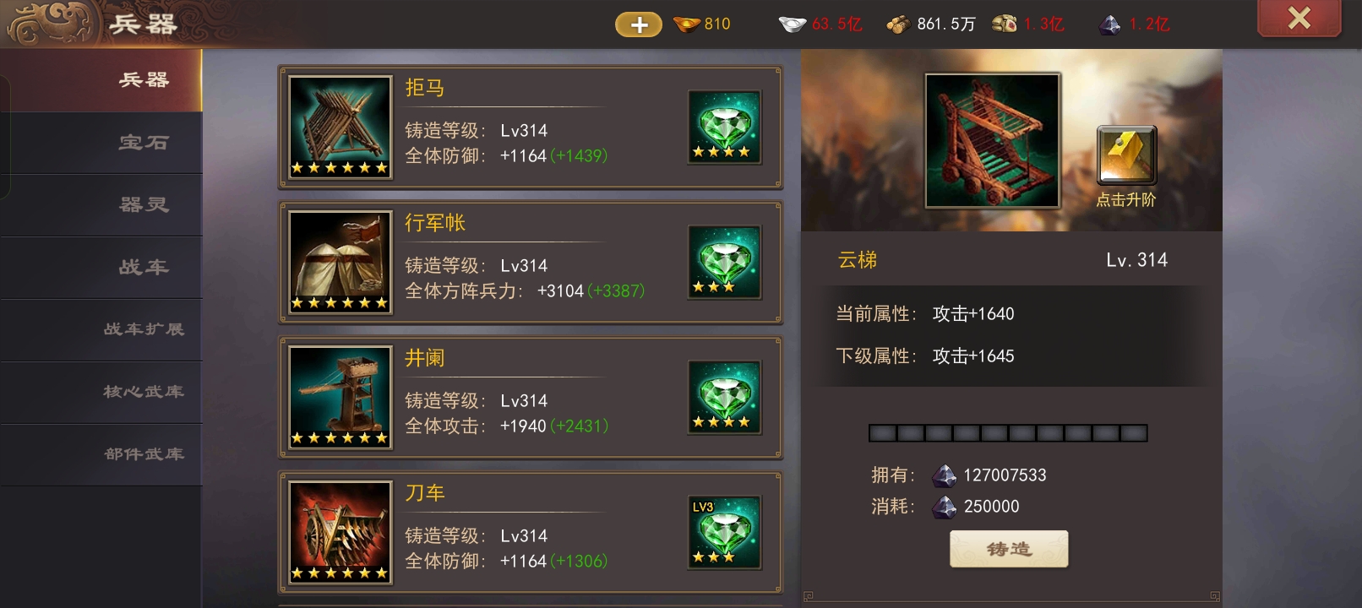
Task: Click the 云梯 ladder cart preview image
Action: point(993,141)
